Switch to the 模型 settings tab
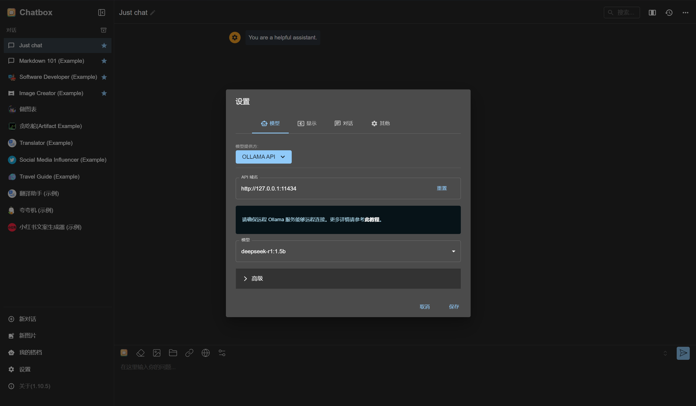 [x=270, y=123]
